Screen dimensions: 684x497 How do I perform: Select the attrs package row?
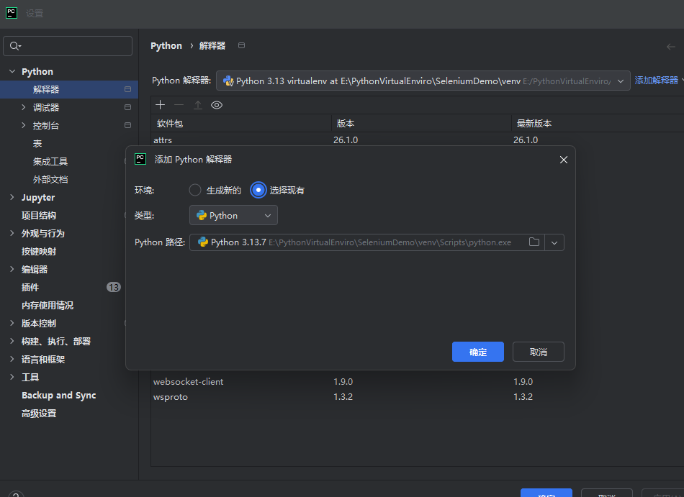click(x=418, y=140)
